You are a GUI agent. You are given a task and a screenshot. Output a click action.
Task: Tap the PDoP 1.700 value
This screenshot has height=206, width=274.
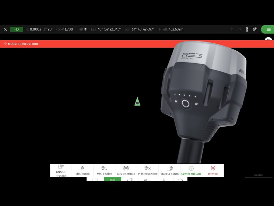[64, 29]
